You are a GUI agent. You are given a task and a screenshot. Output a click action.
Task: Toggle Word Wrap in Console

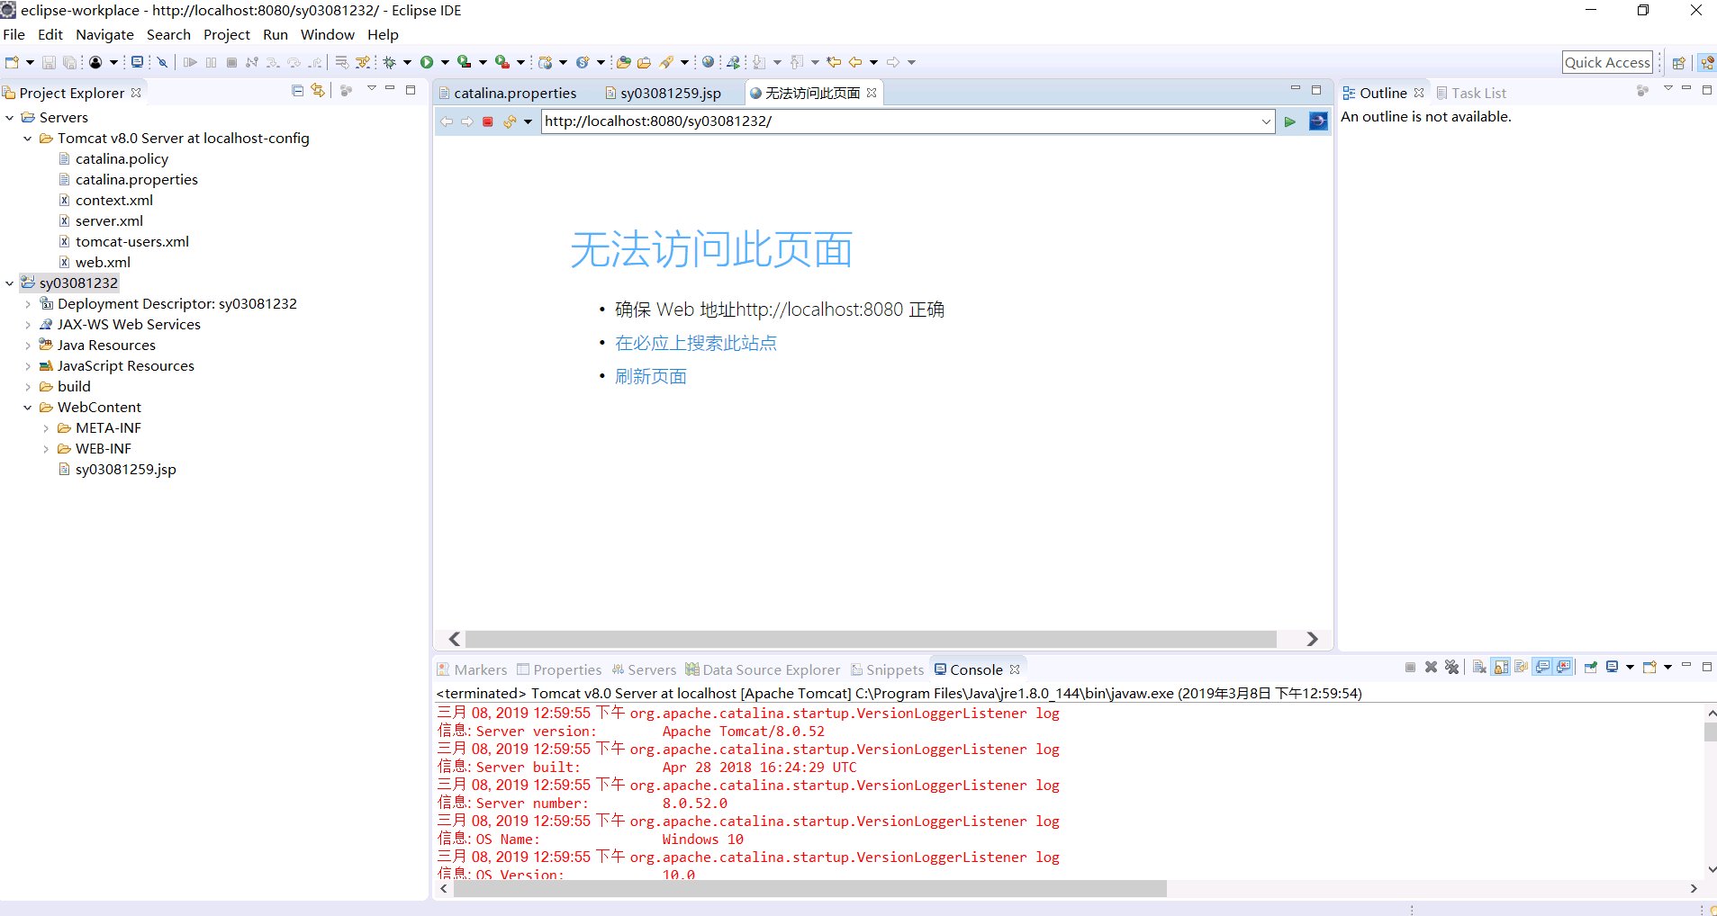pyautogui.click(x=1522, y=667)
